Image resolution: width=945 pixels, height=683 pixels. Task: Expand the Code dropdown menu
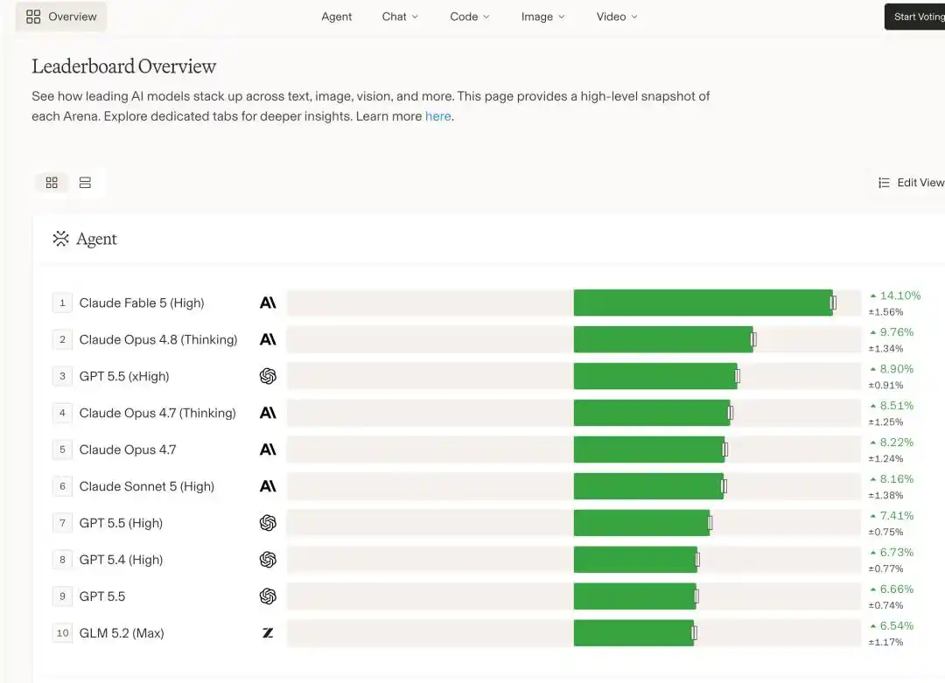470,17
